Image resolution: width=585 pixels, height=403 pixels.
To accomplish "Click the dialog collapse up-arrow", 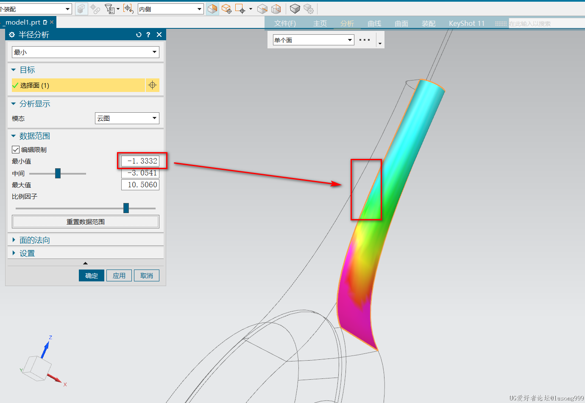I will [x=85, y=263].
